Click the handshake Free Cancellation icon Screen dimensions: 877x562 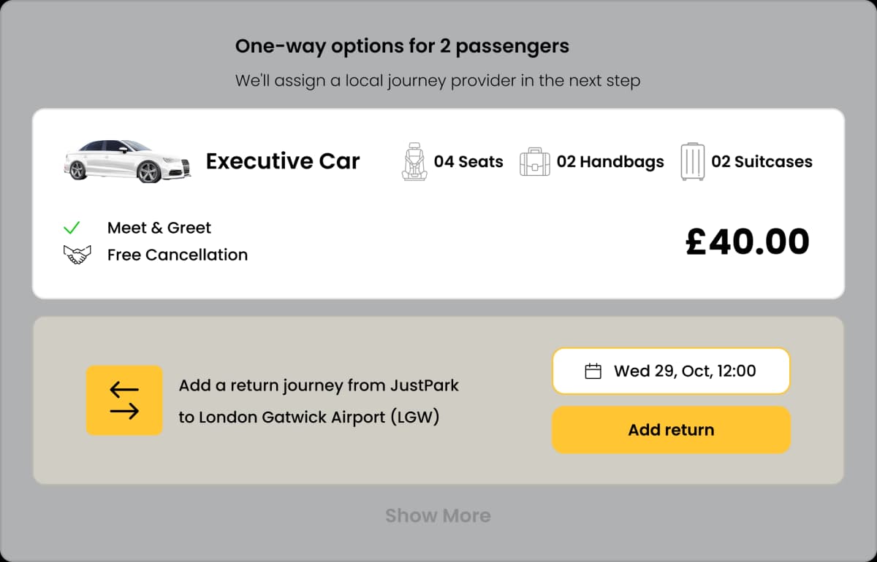point(77,255)
